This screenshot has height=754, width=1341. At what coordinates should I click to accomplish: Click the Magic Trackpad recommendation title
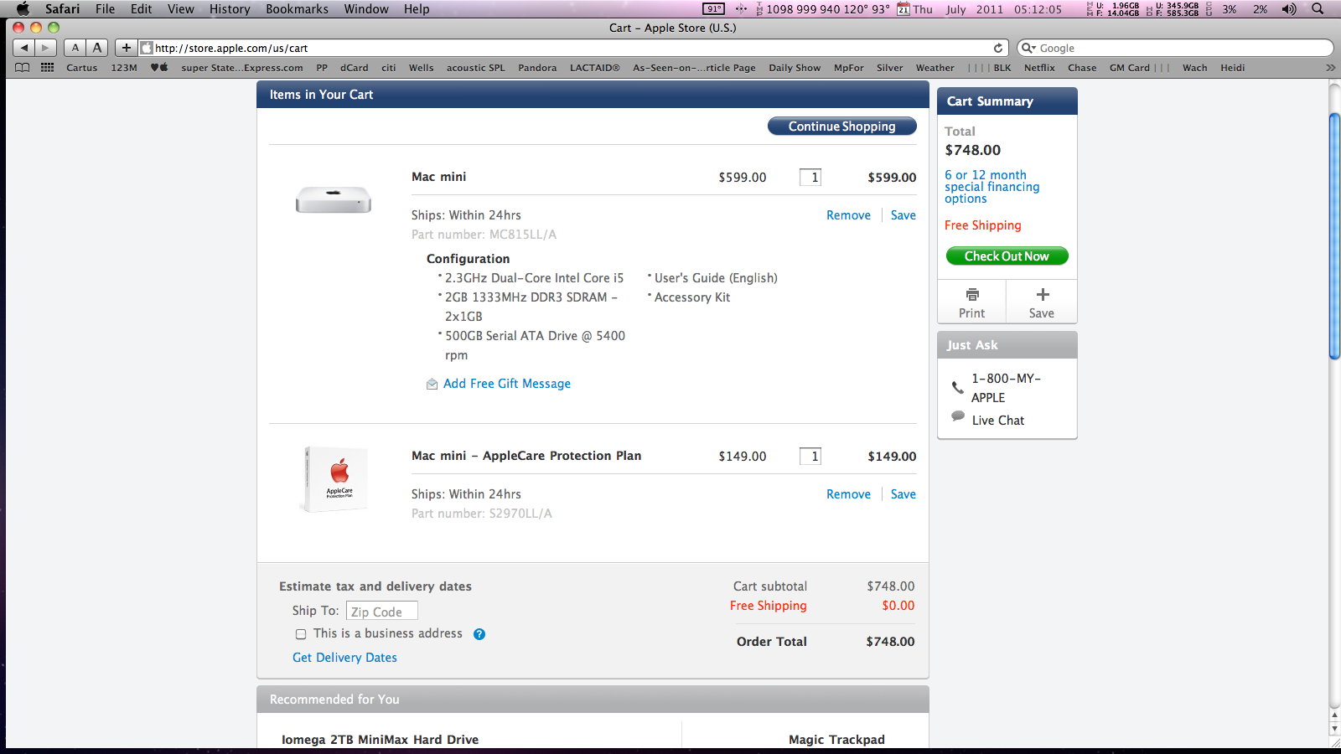(836, 740)
